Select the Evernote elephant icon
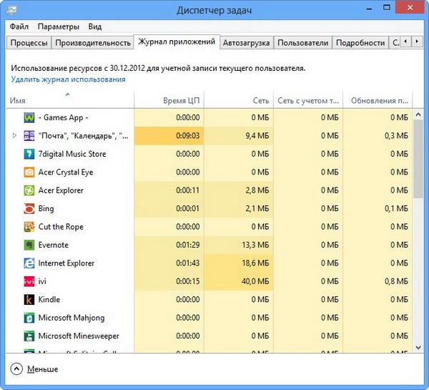Image resolution: width=429 pixels, height=390 pixels. [29, 245]
